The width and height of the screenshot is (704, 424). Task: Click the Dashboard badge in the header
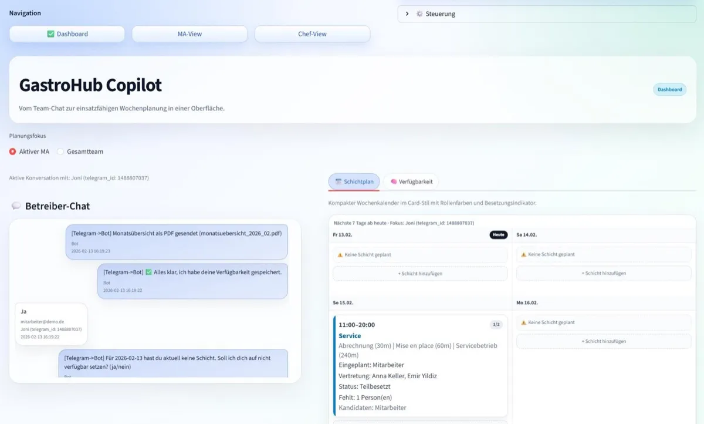[x=669, y=90]
